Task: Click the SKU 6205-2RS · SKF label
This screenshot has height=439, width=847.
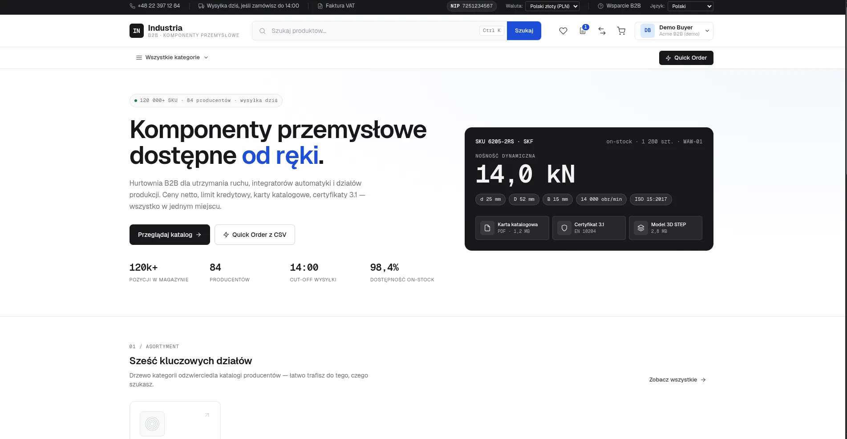Action: click(504, 142)
